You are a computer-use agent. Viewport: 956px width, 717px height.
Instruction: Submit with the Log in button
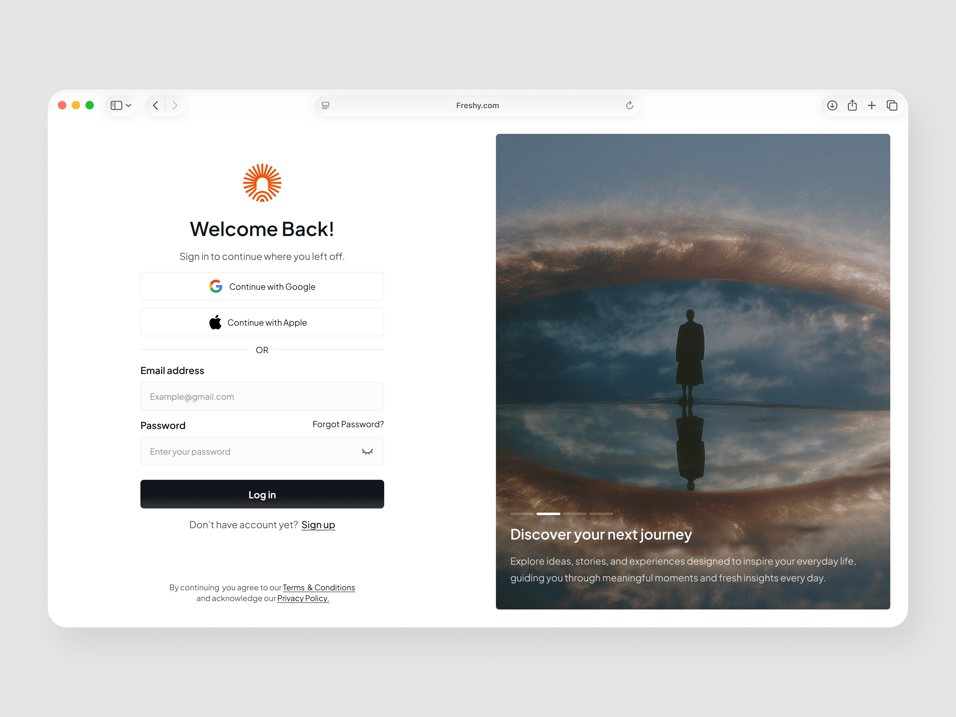pos(262,494)
